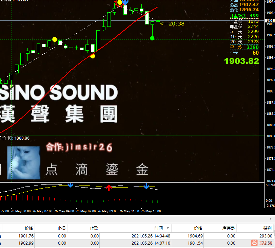The width and height of the screenshot is (275, 248).
Task: Select the trade row with time 14:07:10
Action: pos(137,243)
